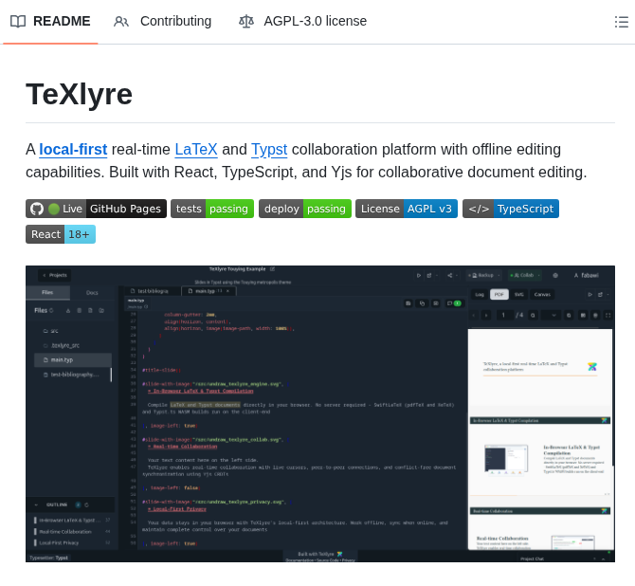Click the TypeScript badge
This screenshot has width=635, height=586.
pyautogui.click(x=510, y=209)
